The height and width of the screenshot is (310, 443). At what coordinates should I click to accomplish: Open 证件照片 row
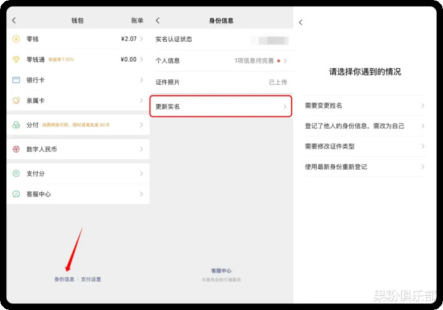tap(222, 82)
